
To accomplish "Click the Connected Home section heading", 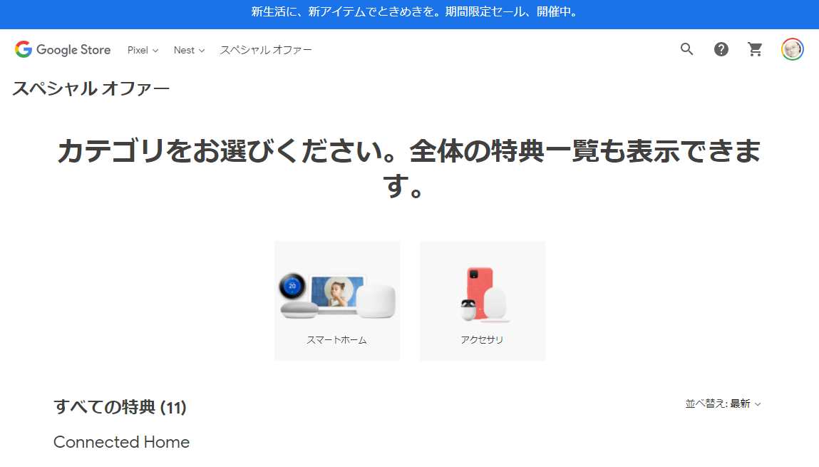I will 121,442.
